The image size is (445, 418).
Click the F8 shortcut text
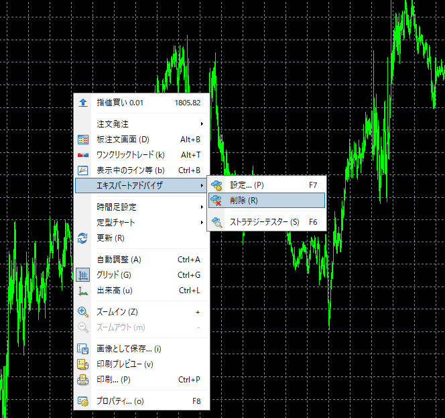coord(196,401)
